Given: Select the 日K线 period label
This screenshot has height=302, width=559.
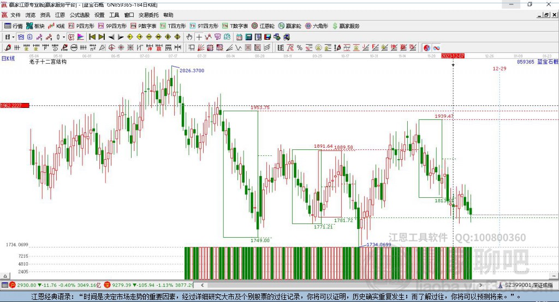Looking at the screenshot, I should point(8,58).
